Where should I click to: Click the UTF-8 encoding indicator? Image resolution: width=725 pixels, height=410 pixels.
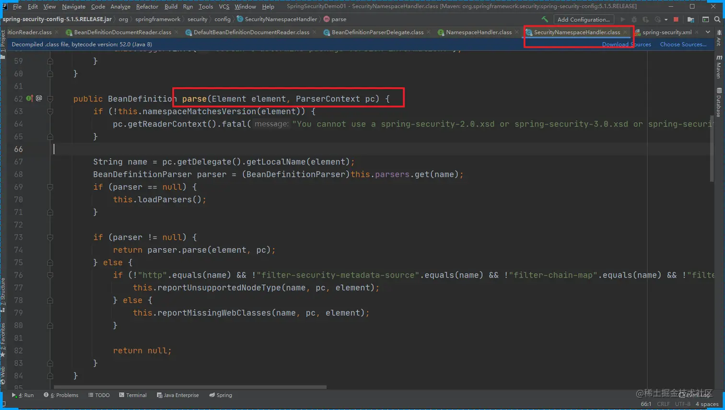coord(682,404)
